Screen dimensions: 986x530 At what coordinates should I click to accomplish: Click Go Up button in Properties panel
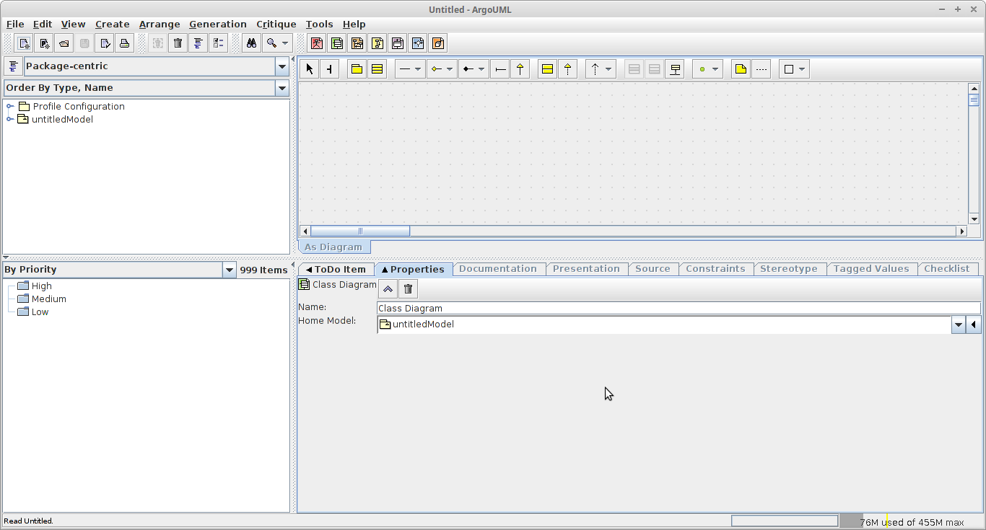388,289
